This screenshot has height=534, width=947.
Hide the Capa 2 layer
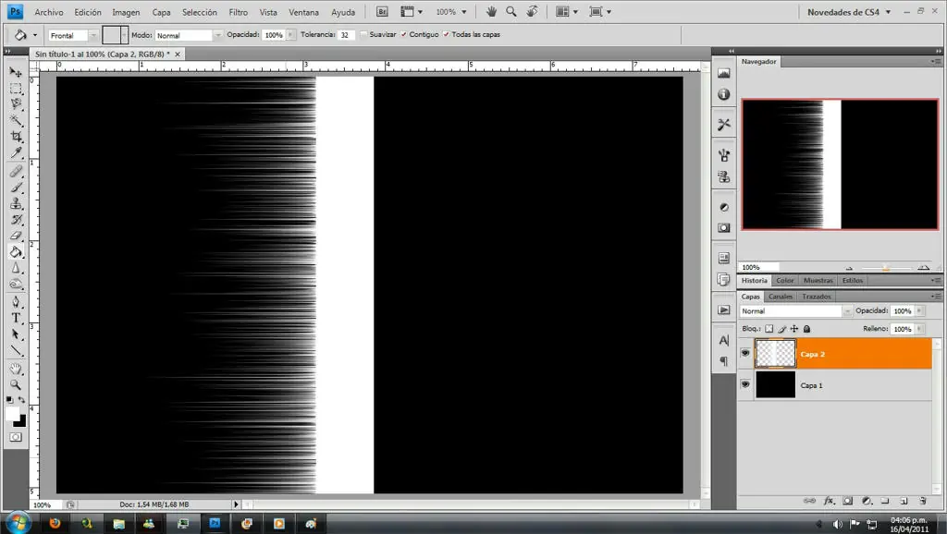(x=745, y=353)
